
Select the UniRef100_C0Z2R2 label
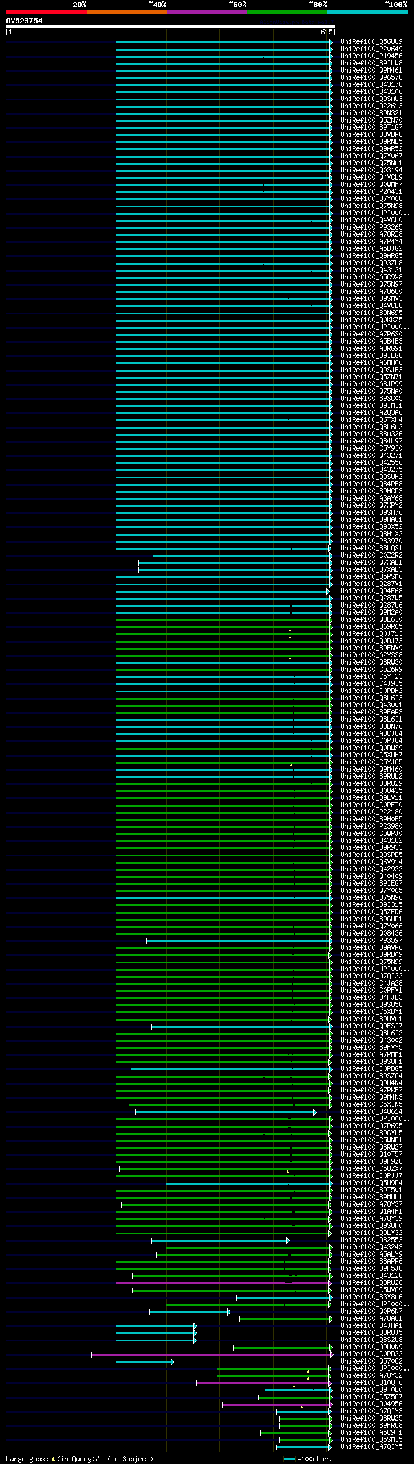[x=371, y=555]
